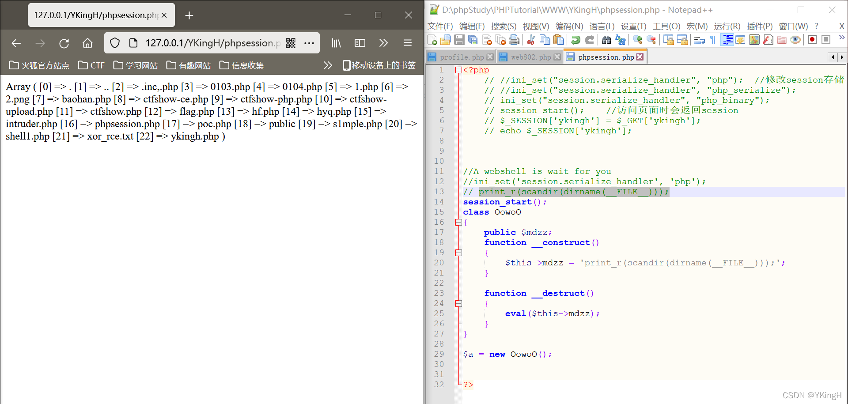Image resolution: width=848 pixels, height=404 pixels.
Task: Close the web802.php tab
Action: [557, 57]
